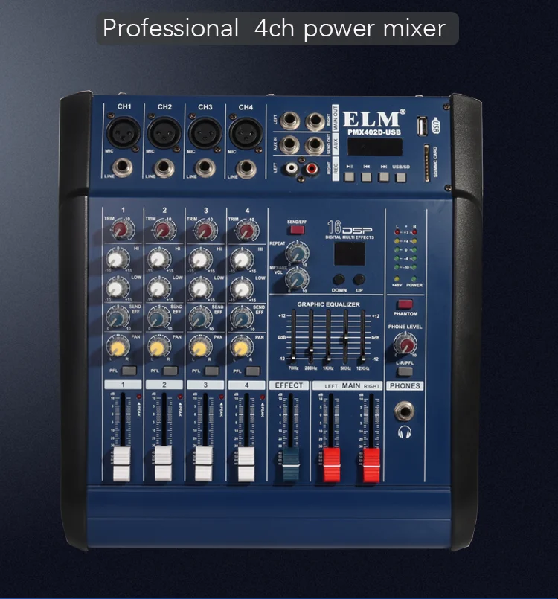Click the channel 3 SEND EFF knob

click(200, 318)
